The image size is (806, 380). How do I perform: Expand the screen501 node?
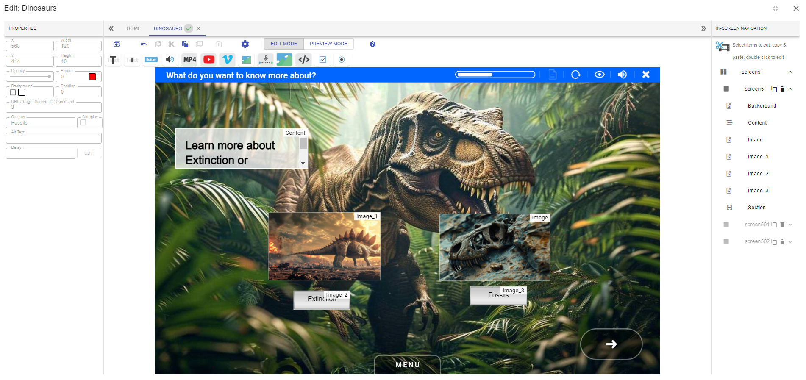(x=790, y=225)
